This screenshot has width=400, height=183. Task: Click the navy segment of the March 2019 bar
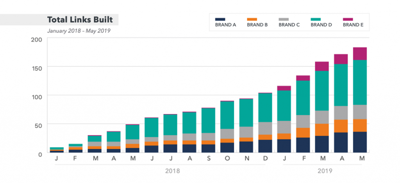pyautogui.click(x=322, y=144)
